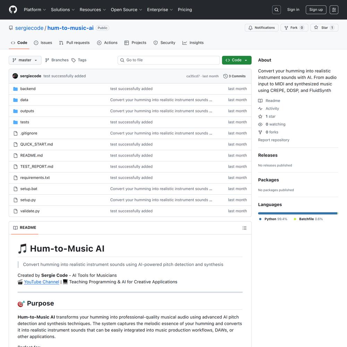Viewport: 347px width, 347px height.
Task: Click the Python segment of languages bar
Action: tap(297, 213)
